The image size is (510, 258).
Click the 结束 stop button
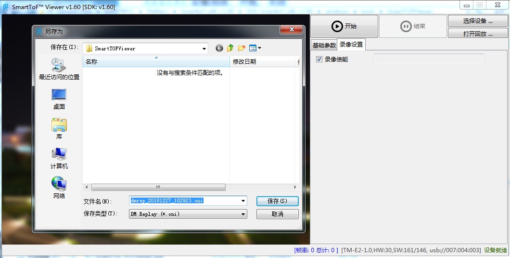(413, 26)
